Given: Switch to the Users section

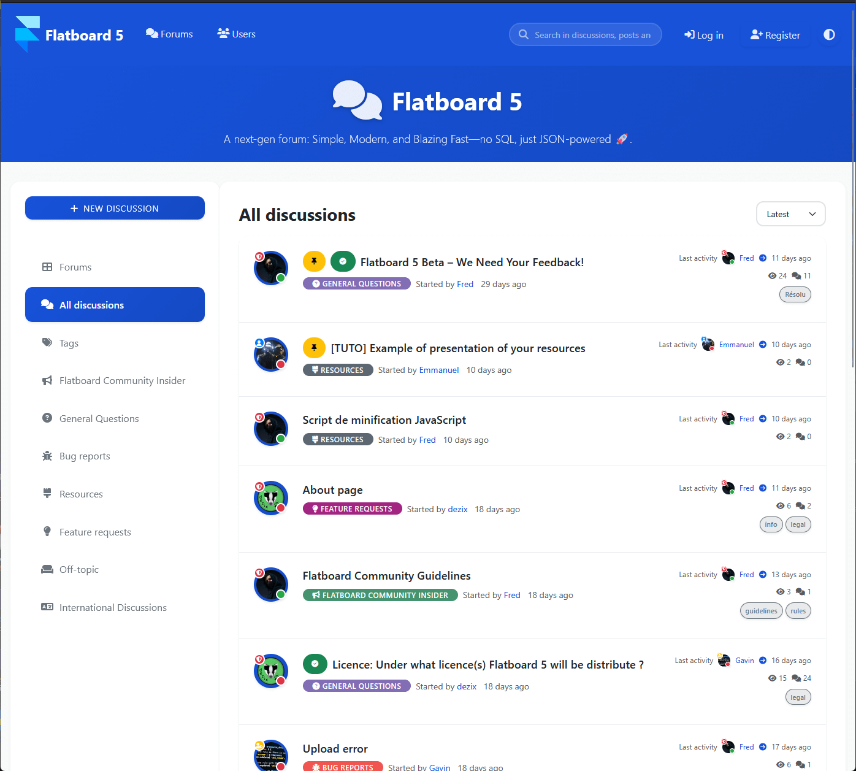Looking at the screenshot, I should (236, 34).
